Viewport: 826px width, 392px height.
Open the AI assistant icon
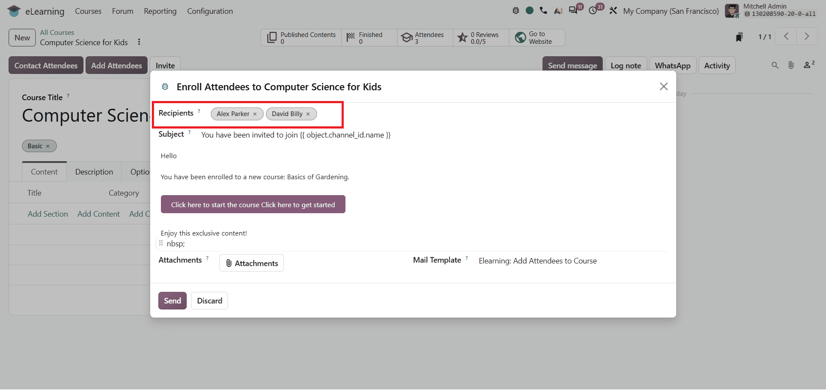pos(558,11)
